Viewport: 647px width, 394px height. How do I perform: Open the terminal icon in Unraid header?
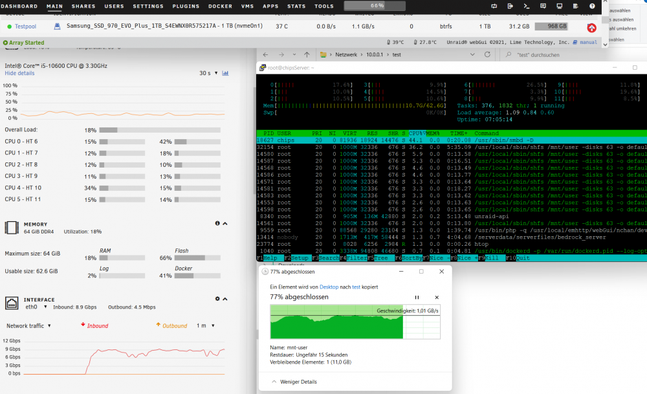point(526,6)
